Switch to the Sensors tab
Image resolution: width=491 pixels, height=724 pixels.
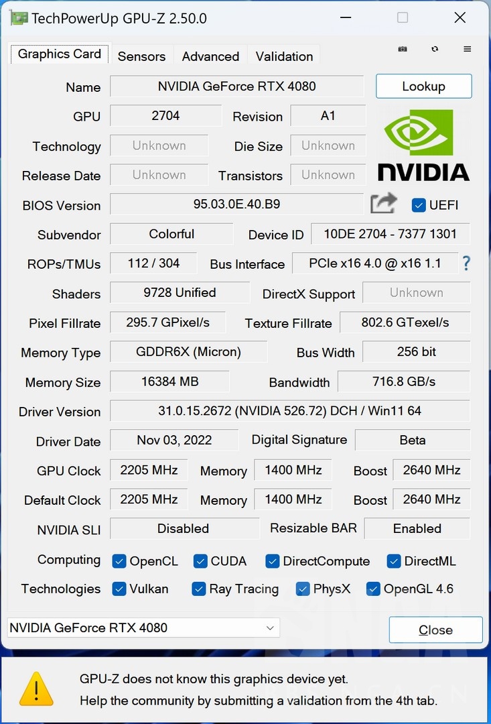(141, 56)
